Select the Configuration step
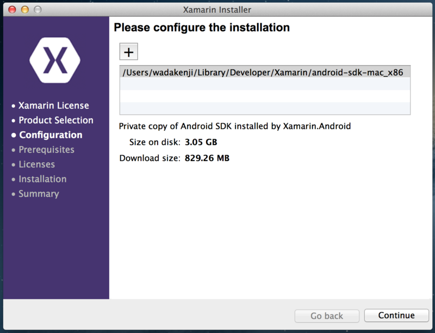Image resolution: width=435 pixels, height=333 pixels. tap(51, 135)
